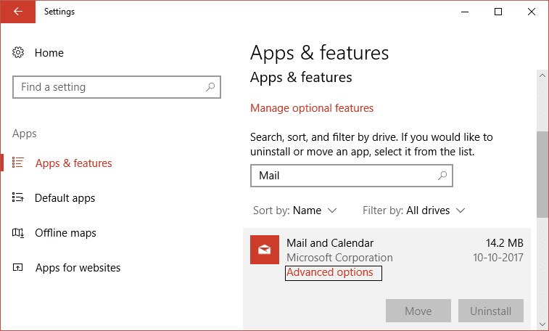Select the Offline maps map icon
Image resolution: width=549 pixels, height=331 pixels.
pos(19,233)
